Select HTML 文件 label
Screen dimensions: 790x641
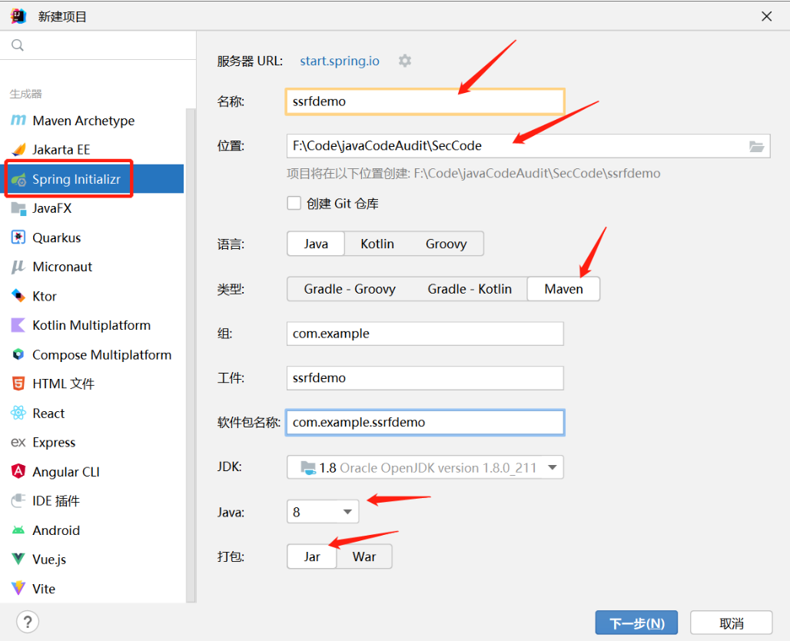click(64, 384)
